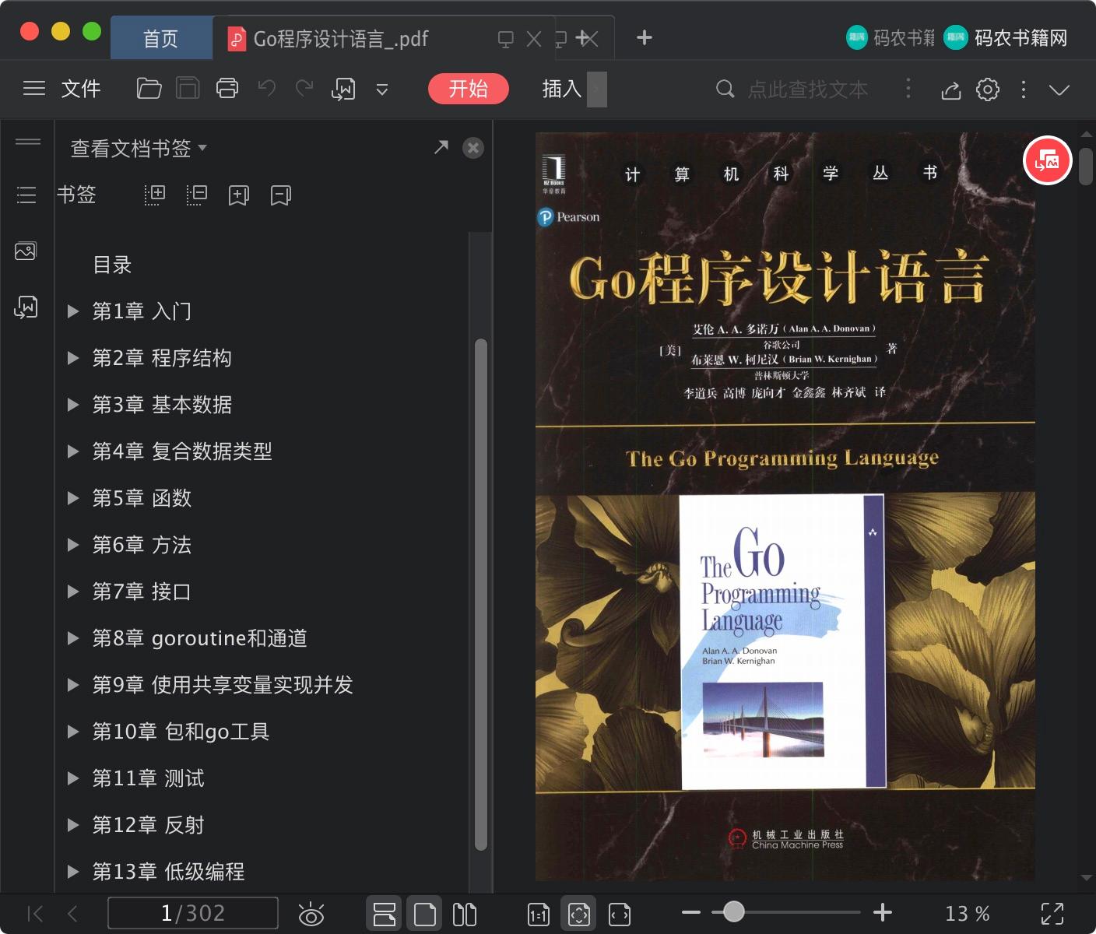Click the bookmarks list sidebar icon

26,195
